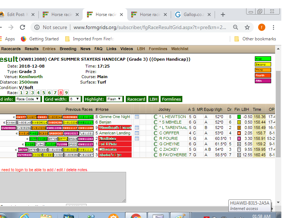This screenshot has height=218, width=290.
Task: Click green C icon beside L Hewitson
Action: pyautogui.click(x=156, y=117)
